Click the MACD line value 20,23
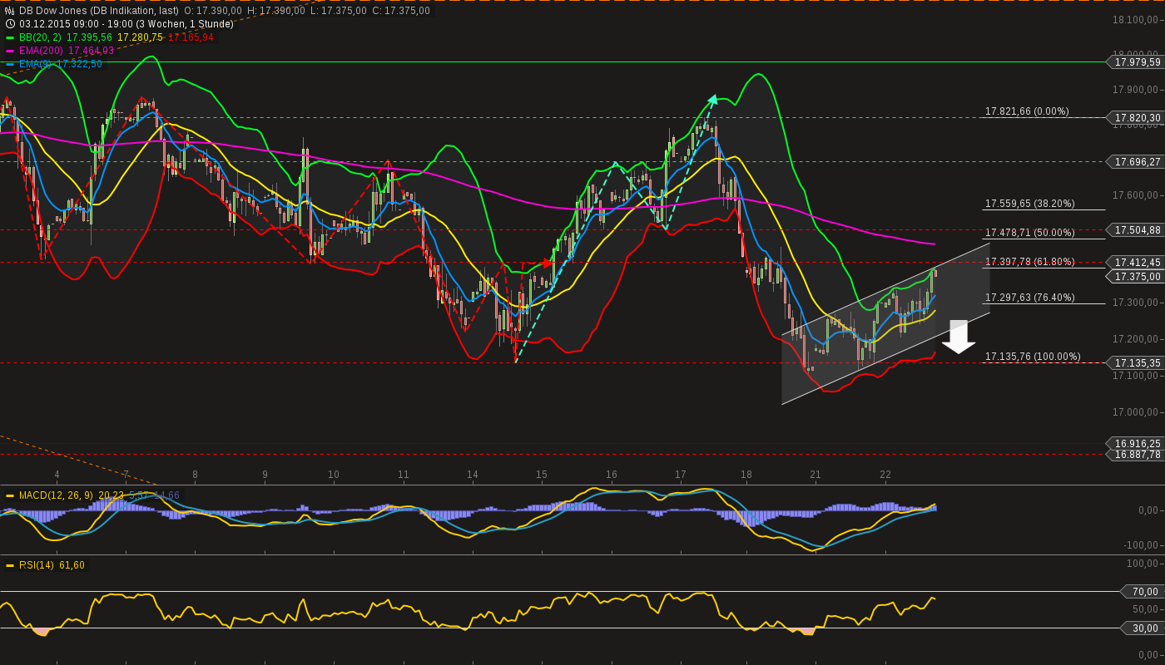 tap(111, 495)
